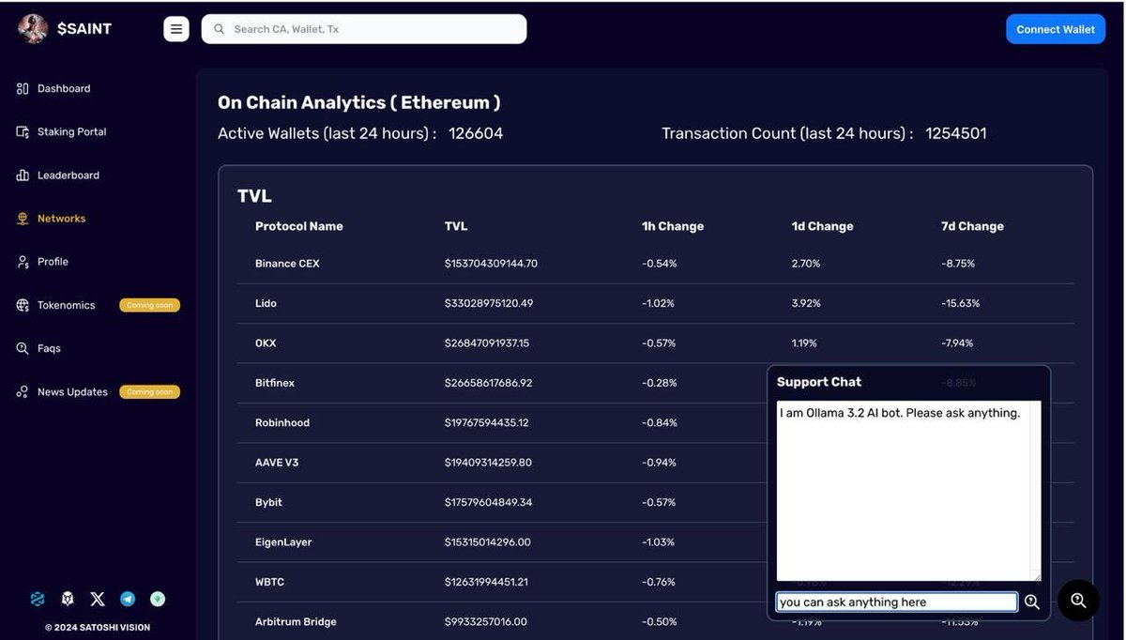
Task: Select the EigenLayer protocol name
Action: coord(283,542)
